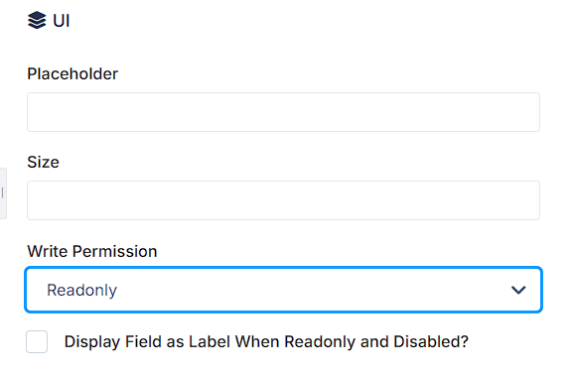Image resolution: width=573 pixels, height=374 pixels.
Task: Click the blue-outlined Write Permission select box
Action: [x=283, y=290]
